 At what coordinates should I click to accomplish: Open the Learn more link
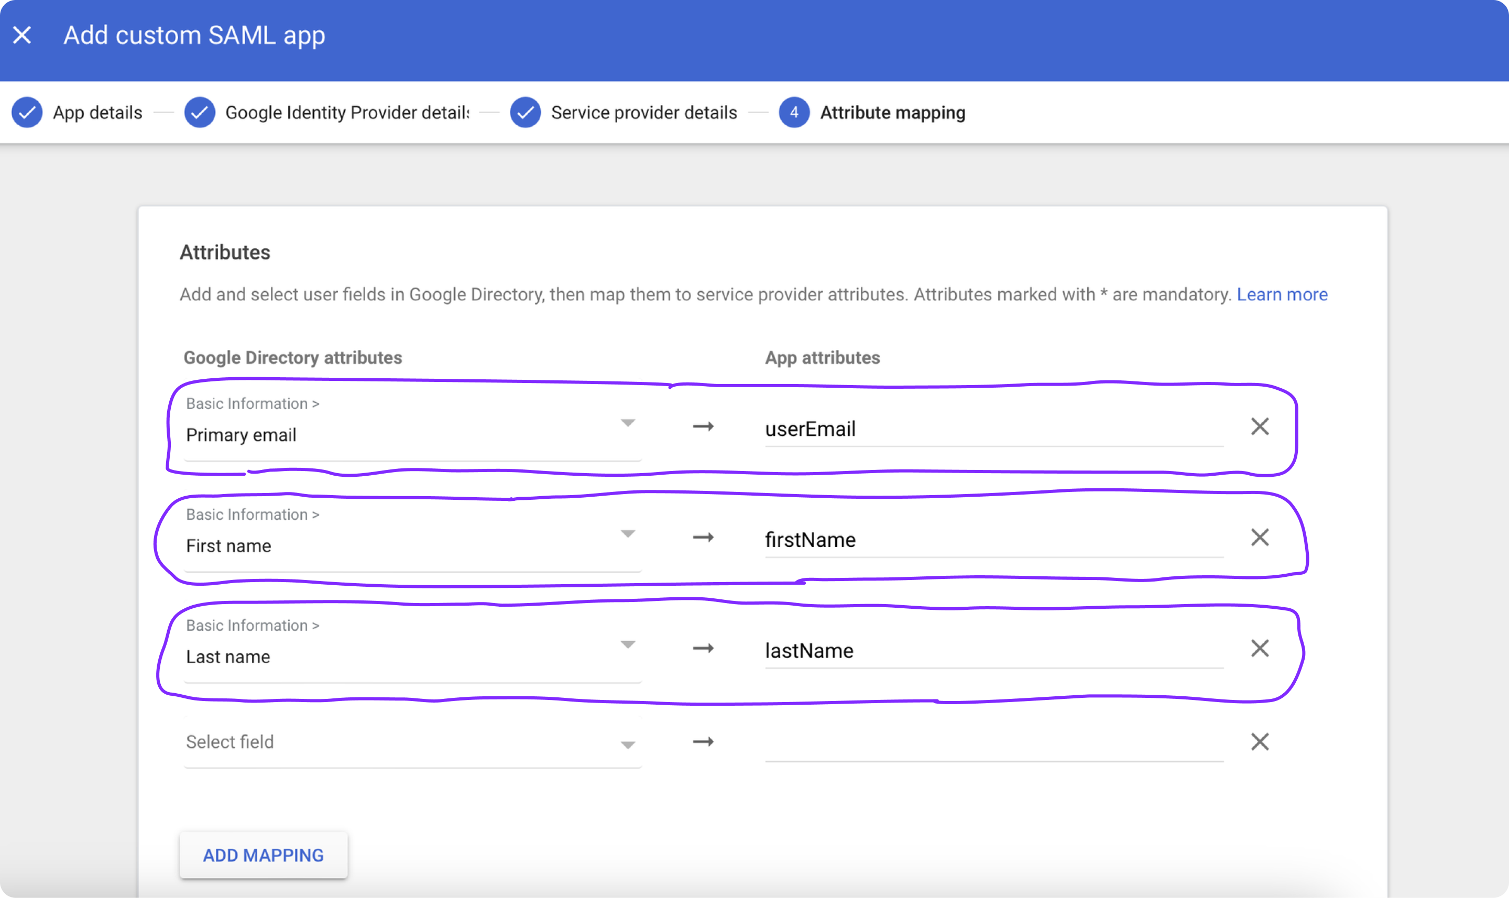(x=1282, y=294)
